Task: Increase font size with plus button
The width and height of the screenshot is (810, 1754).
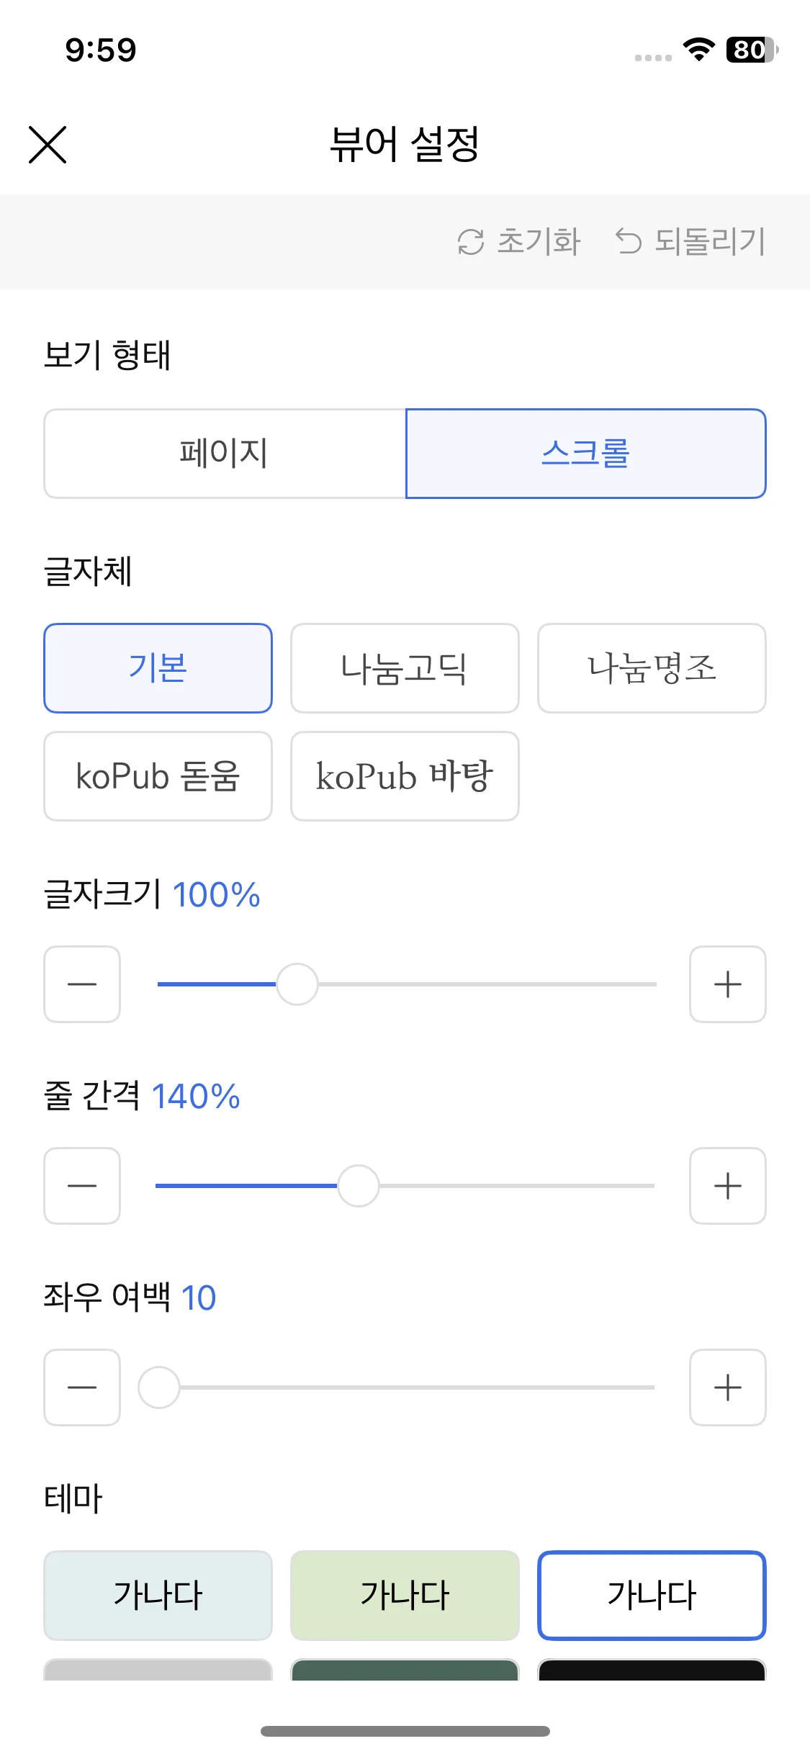Action: click(x=727, y=984)
